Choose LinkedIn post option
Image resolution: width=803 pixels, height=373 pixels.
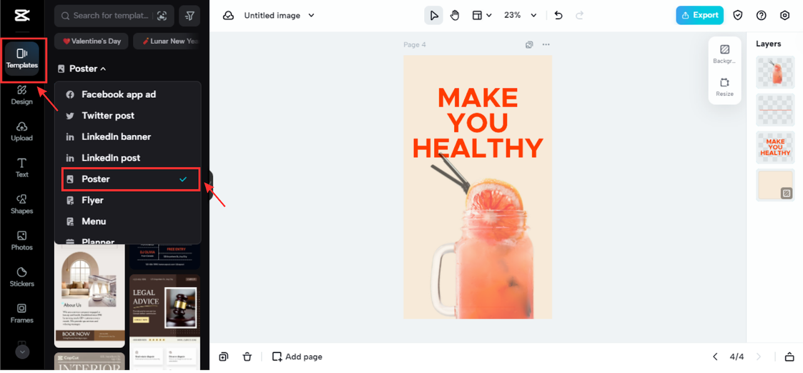[127, 158]
